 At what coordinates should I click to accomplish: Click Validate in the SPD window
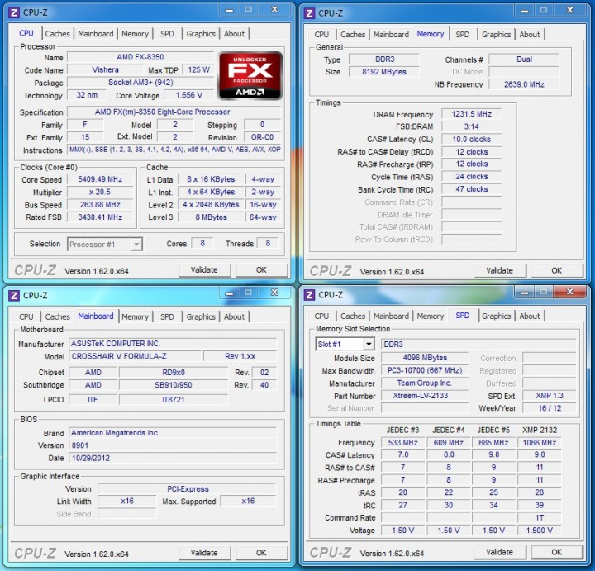click(x=499, y=553)
